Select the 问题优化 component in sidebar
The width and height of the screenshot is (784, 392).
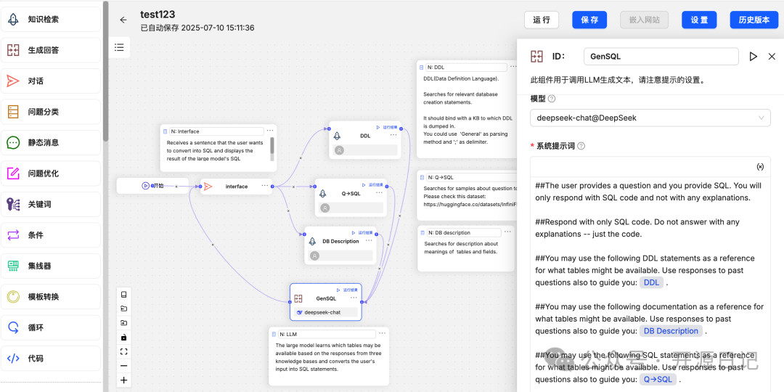tap(51, 173)
